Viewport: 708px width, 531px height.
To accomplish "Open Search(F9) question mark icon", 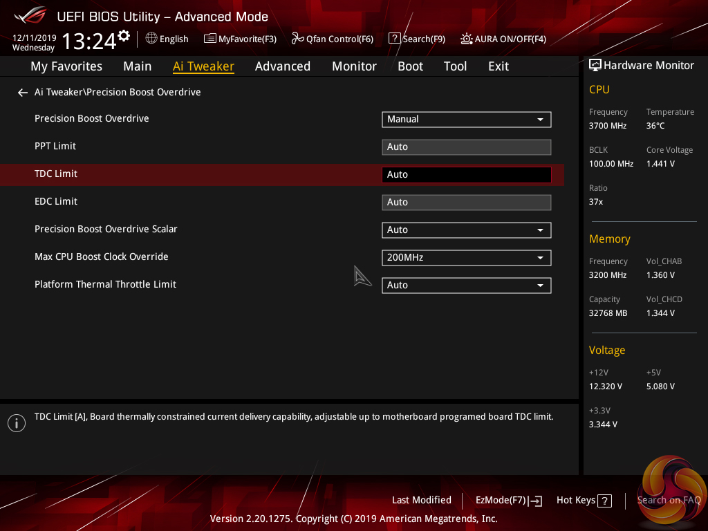I will coord(394,39).
